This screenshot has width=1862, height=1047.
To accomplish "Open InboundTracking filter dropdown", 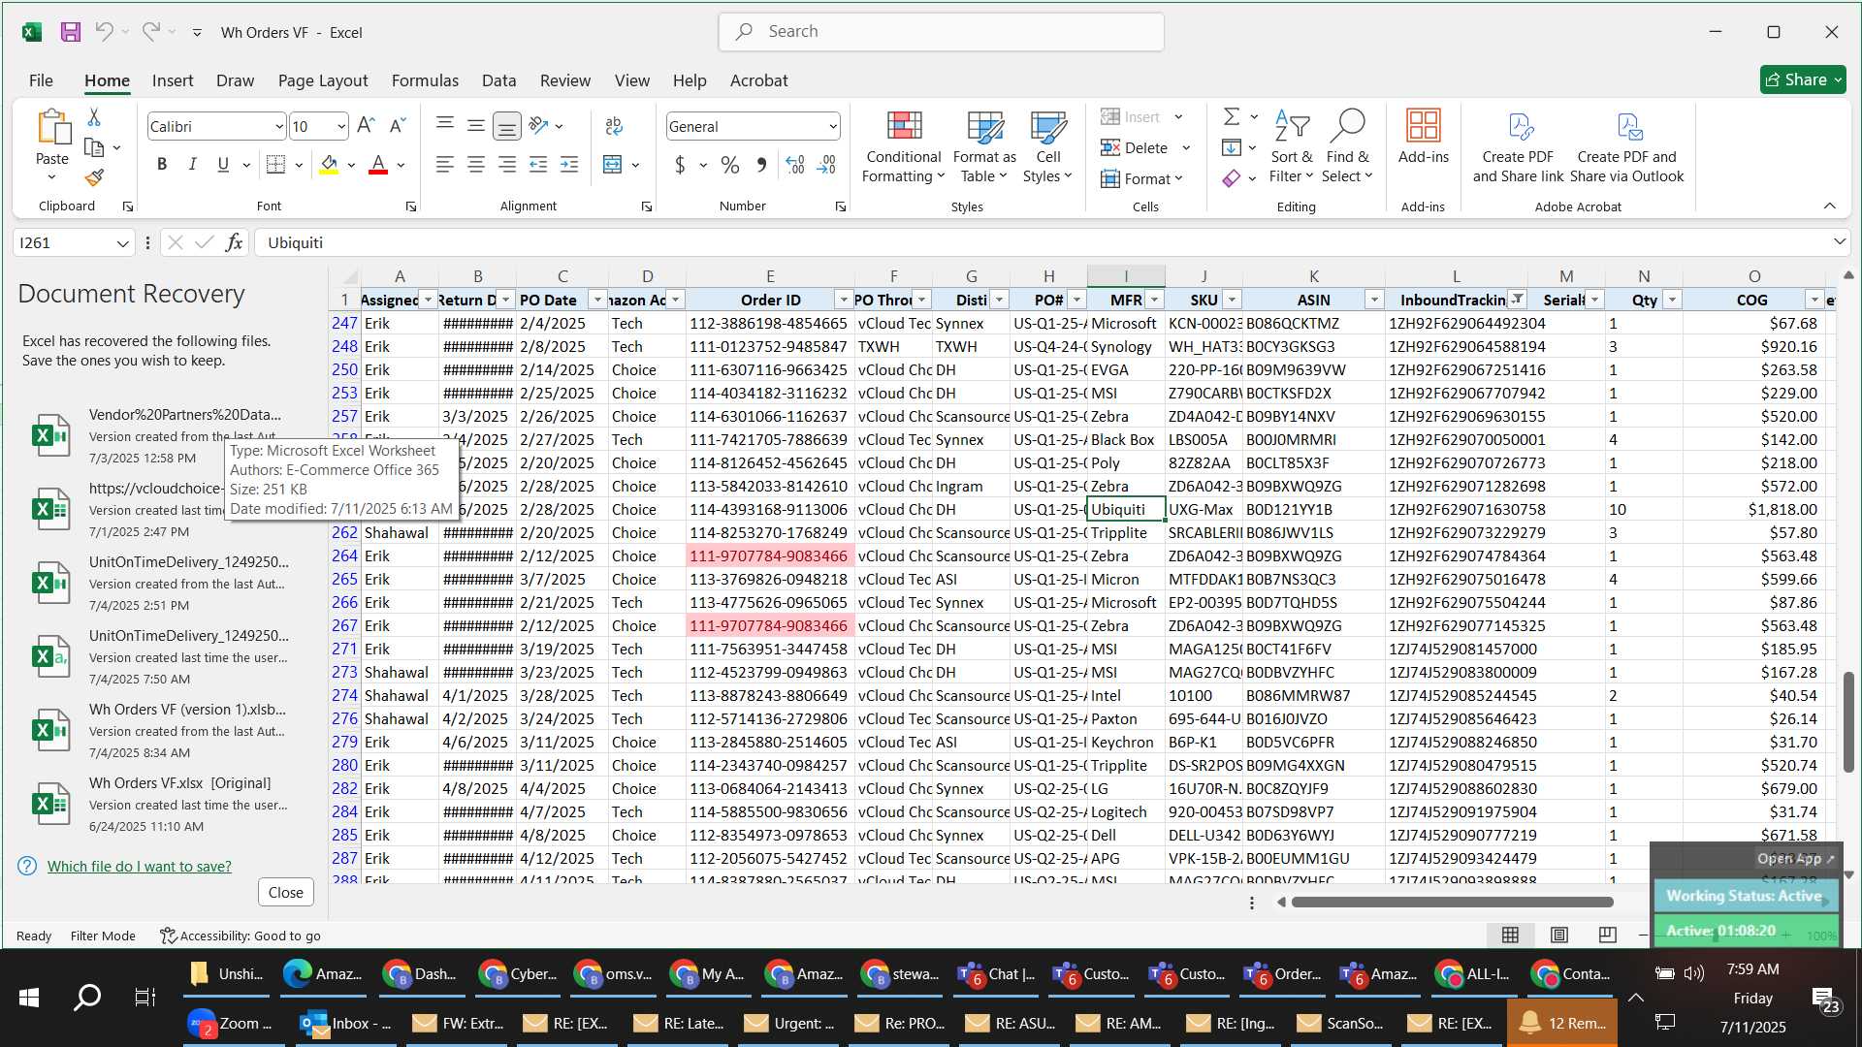I will [x=1518, y=300].
